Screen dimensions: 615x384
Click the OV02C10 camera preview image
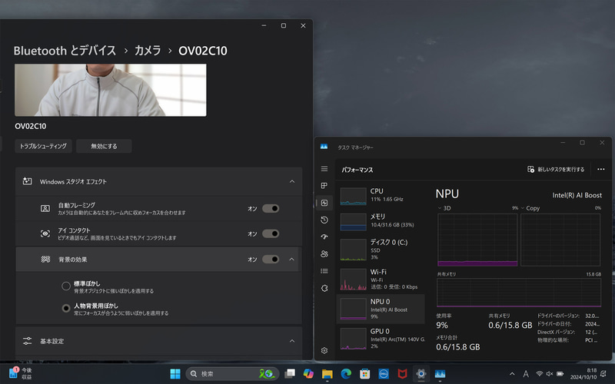110,90
